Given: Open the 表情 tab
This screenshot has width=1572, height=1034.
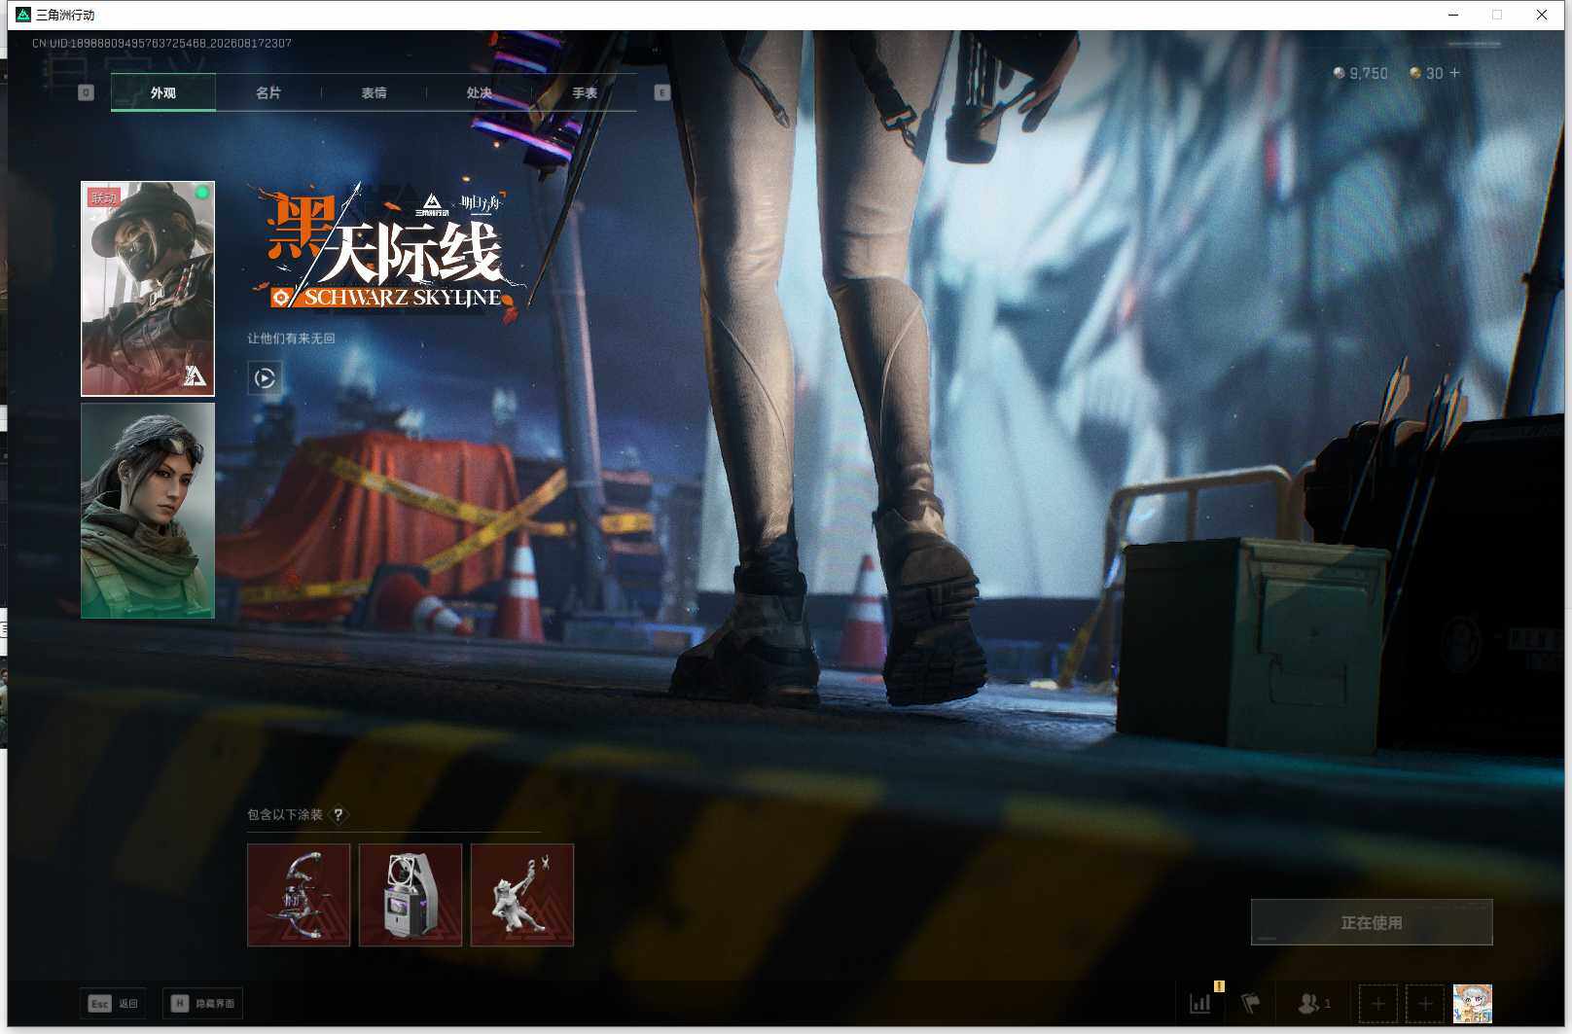Looking at the screenshot, I should point(374,93).
